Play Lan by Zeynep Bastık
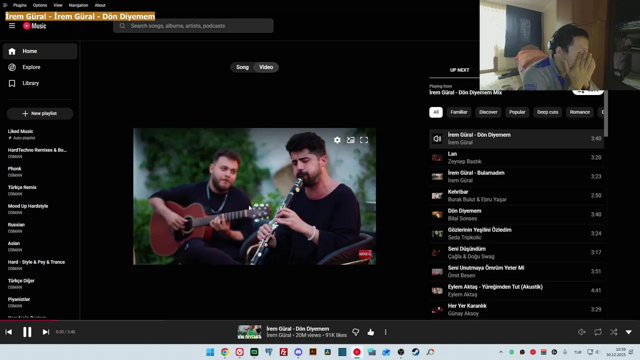 516,157
